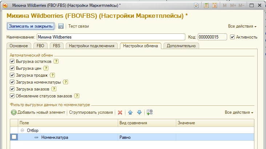This screenshot has width=266, height=149.
Task: Move filter element down arrow
Action: (139, 112)
